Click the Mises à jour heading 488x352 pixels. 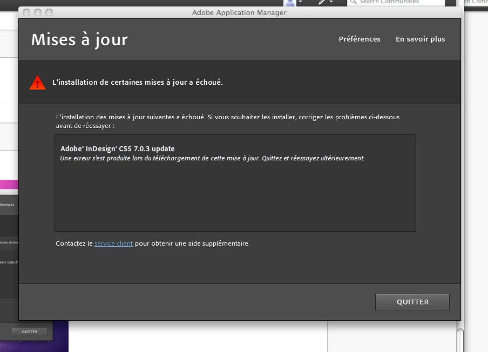click(79, 40)
